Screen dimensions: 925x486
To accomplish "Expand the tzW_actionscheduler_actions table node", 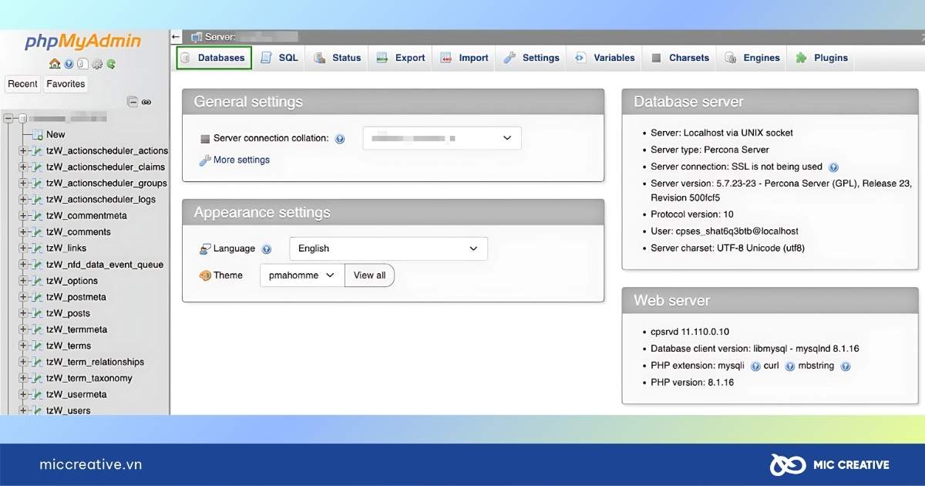I will (x=23, y=150).
